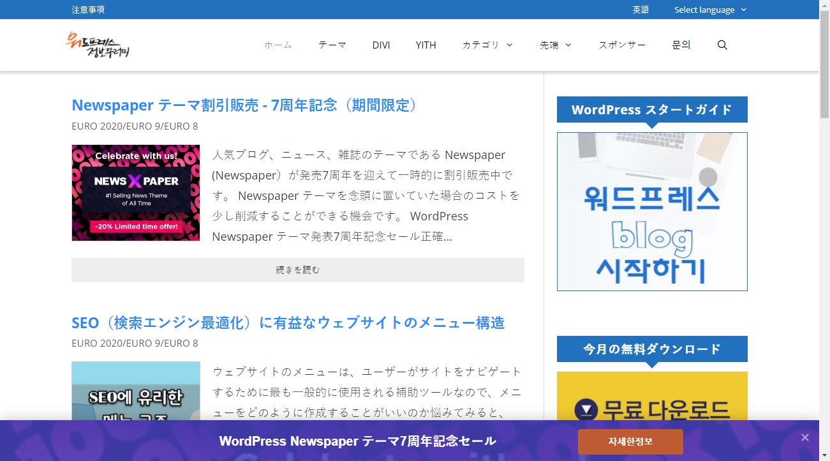
Task: Go to the ホーム menu item
Action: 278,45
